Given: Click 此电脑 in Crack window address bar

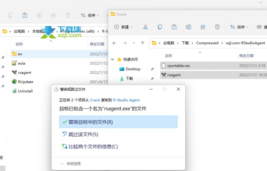Looking at the screenshot, I should point(169,43).
